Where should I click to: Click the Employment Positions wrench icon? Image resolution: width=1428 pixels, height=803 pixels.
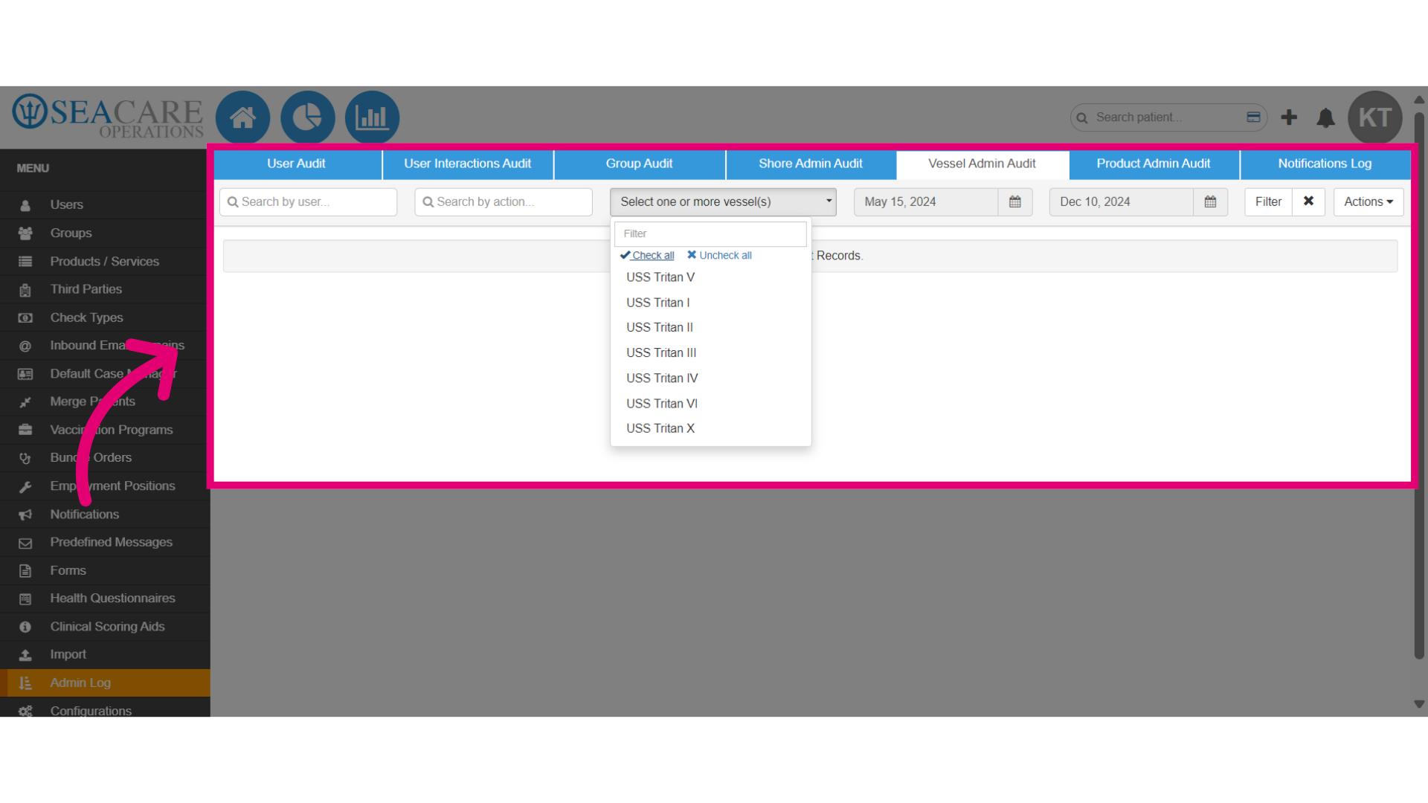pyautogui.click(x=25, y=486)
